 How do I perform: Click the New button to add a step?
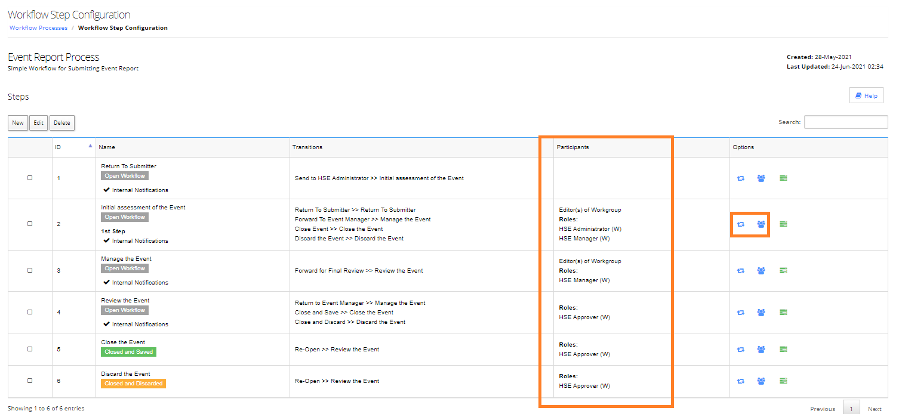pyautogui.click(x=17, y=122)
